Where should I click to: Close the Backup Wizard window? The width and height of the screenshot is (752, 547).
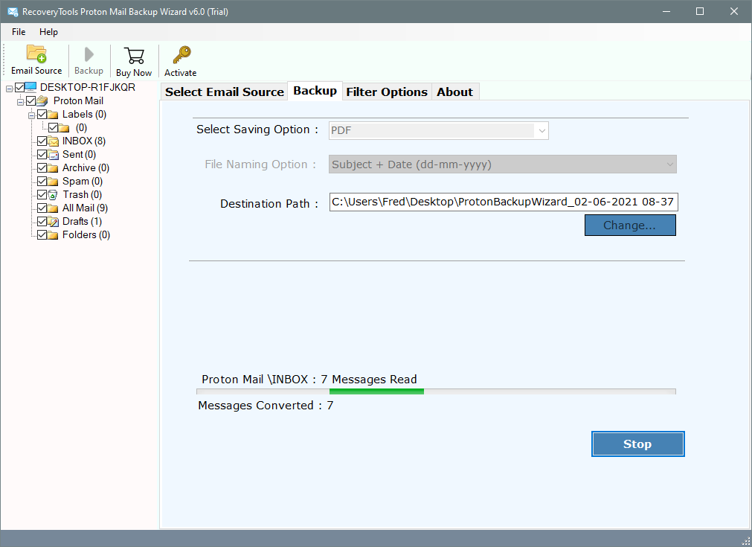(x=734, y=11)
